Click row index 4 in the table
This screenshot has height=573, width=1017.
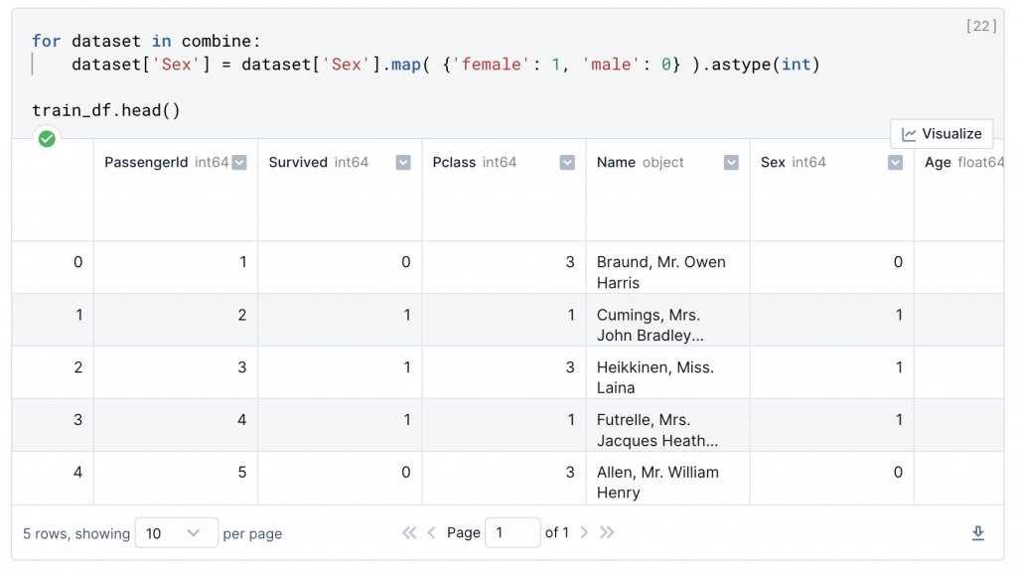[77, 473]
